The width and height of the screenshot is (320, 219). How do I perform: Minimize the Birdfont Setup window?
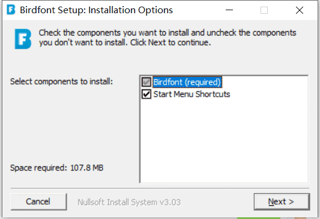click(x=229, y=10)
